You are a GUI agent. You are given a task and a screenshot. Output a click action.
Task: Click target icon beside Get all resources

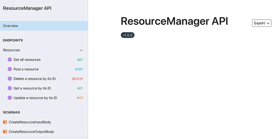(10, 60)
